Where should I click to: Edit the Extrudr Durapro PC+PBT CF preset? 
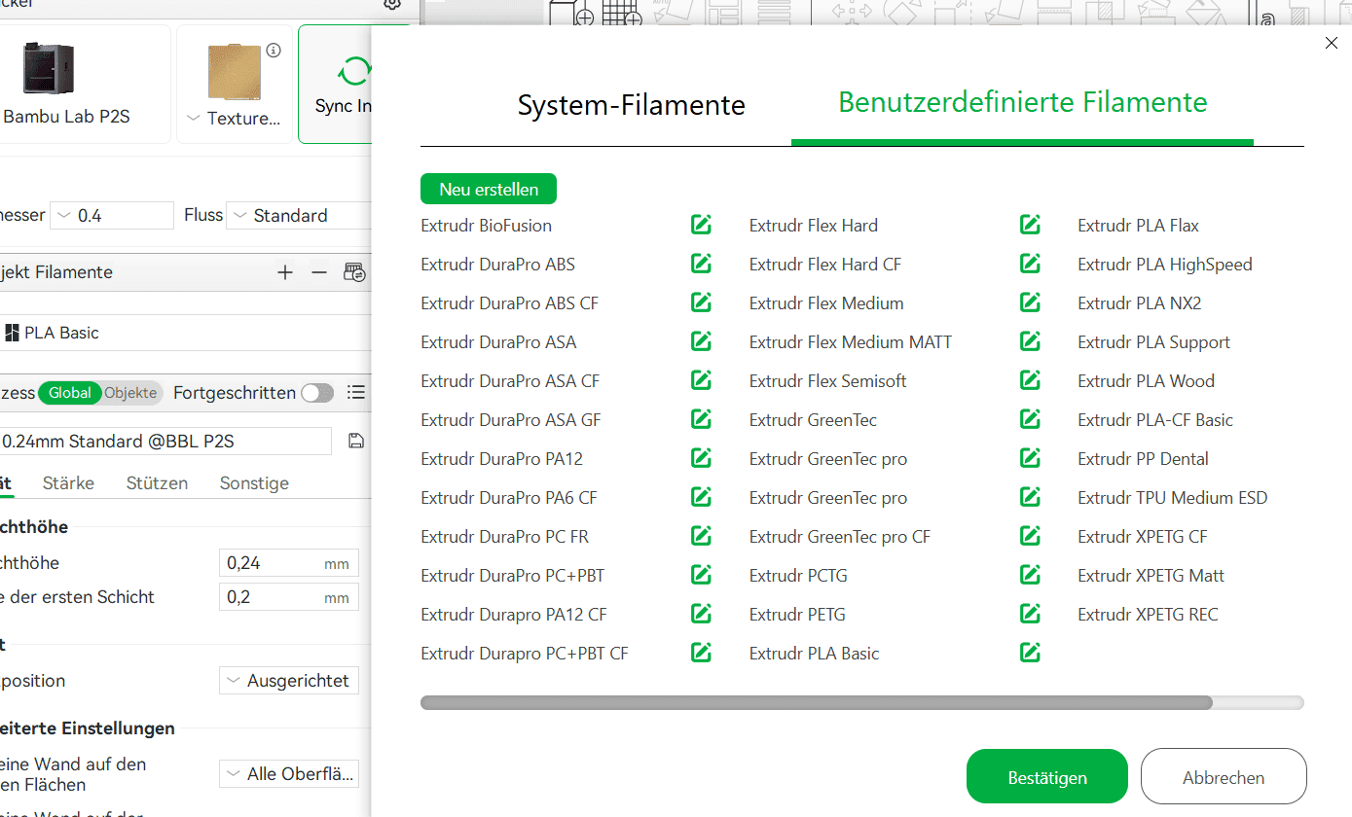701,653
